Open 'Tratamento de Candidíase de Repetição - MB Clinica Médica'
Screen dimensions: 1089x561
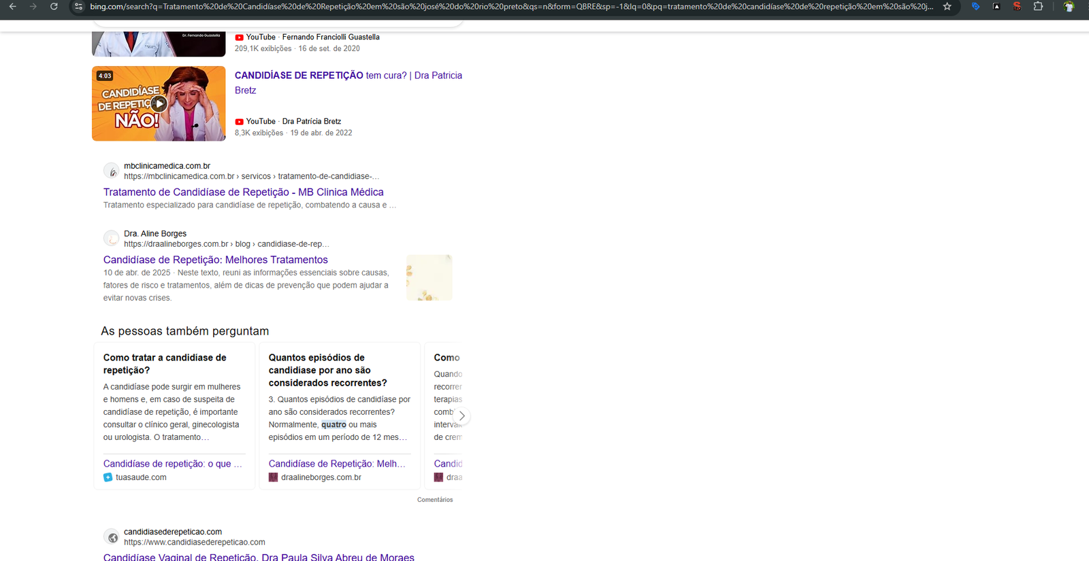click(x=244, y=192)
